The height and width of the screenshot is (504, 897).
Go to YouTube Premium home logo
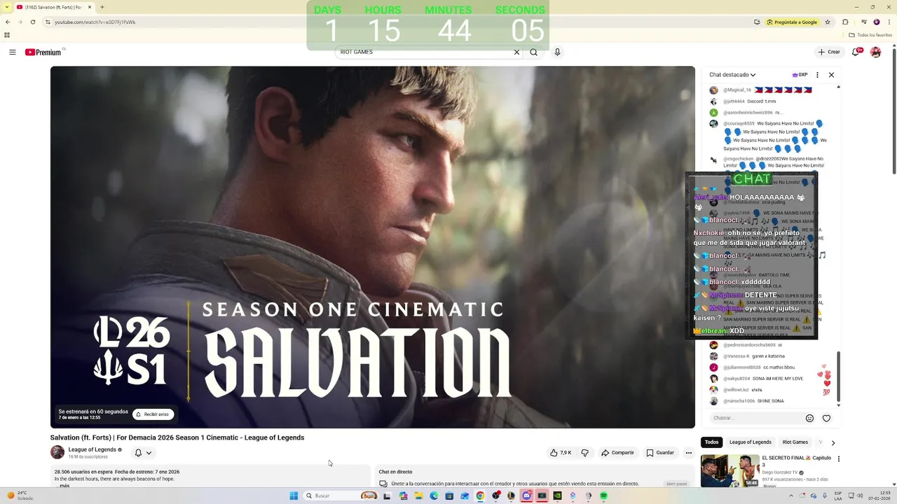click(x=43, y=52)
